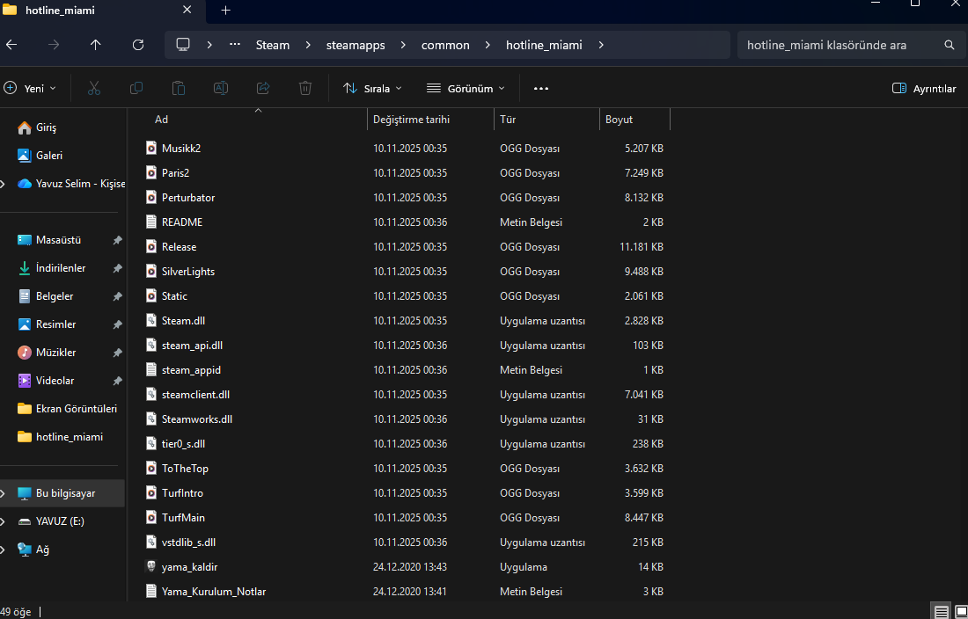Select the Paris2 file name
Image resolution: width=968 pixels, height=619 pixels.
[x=175, y=172]
